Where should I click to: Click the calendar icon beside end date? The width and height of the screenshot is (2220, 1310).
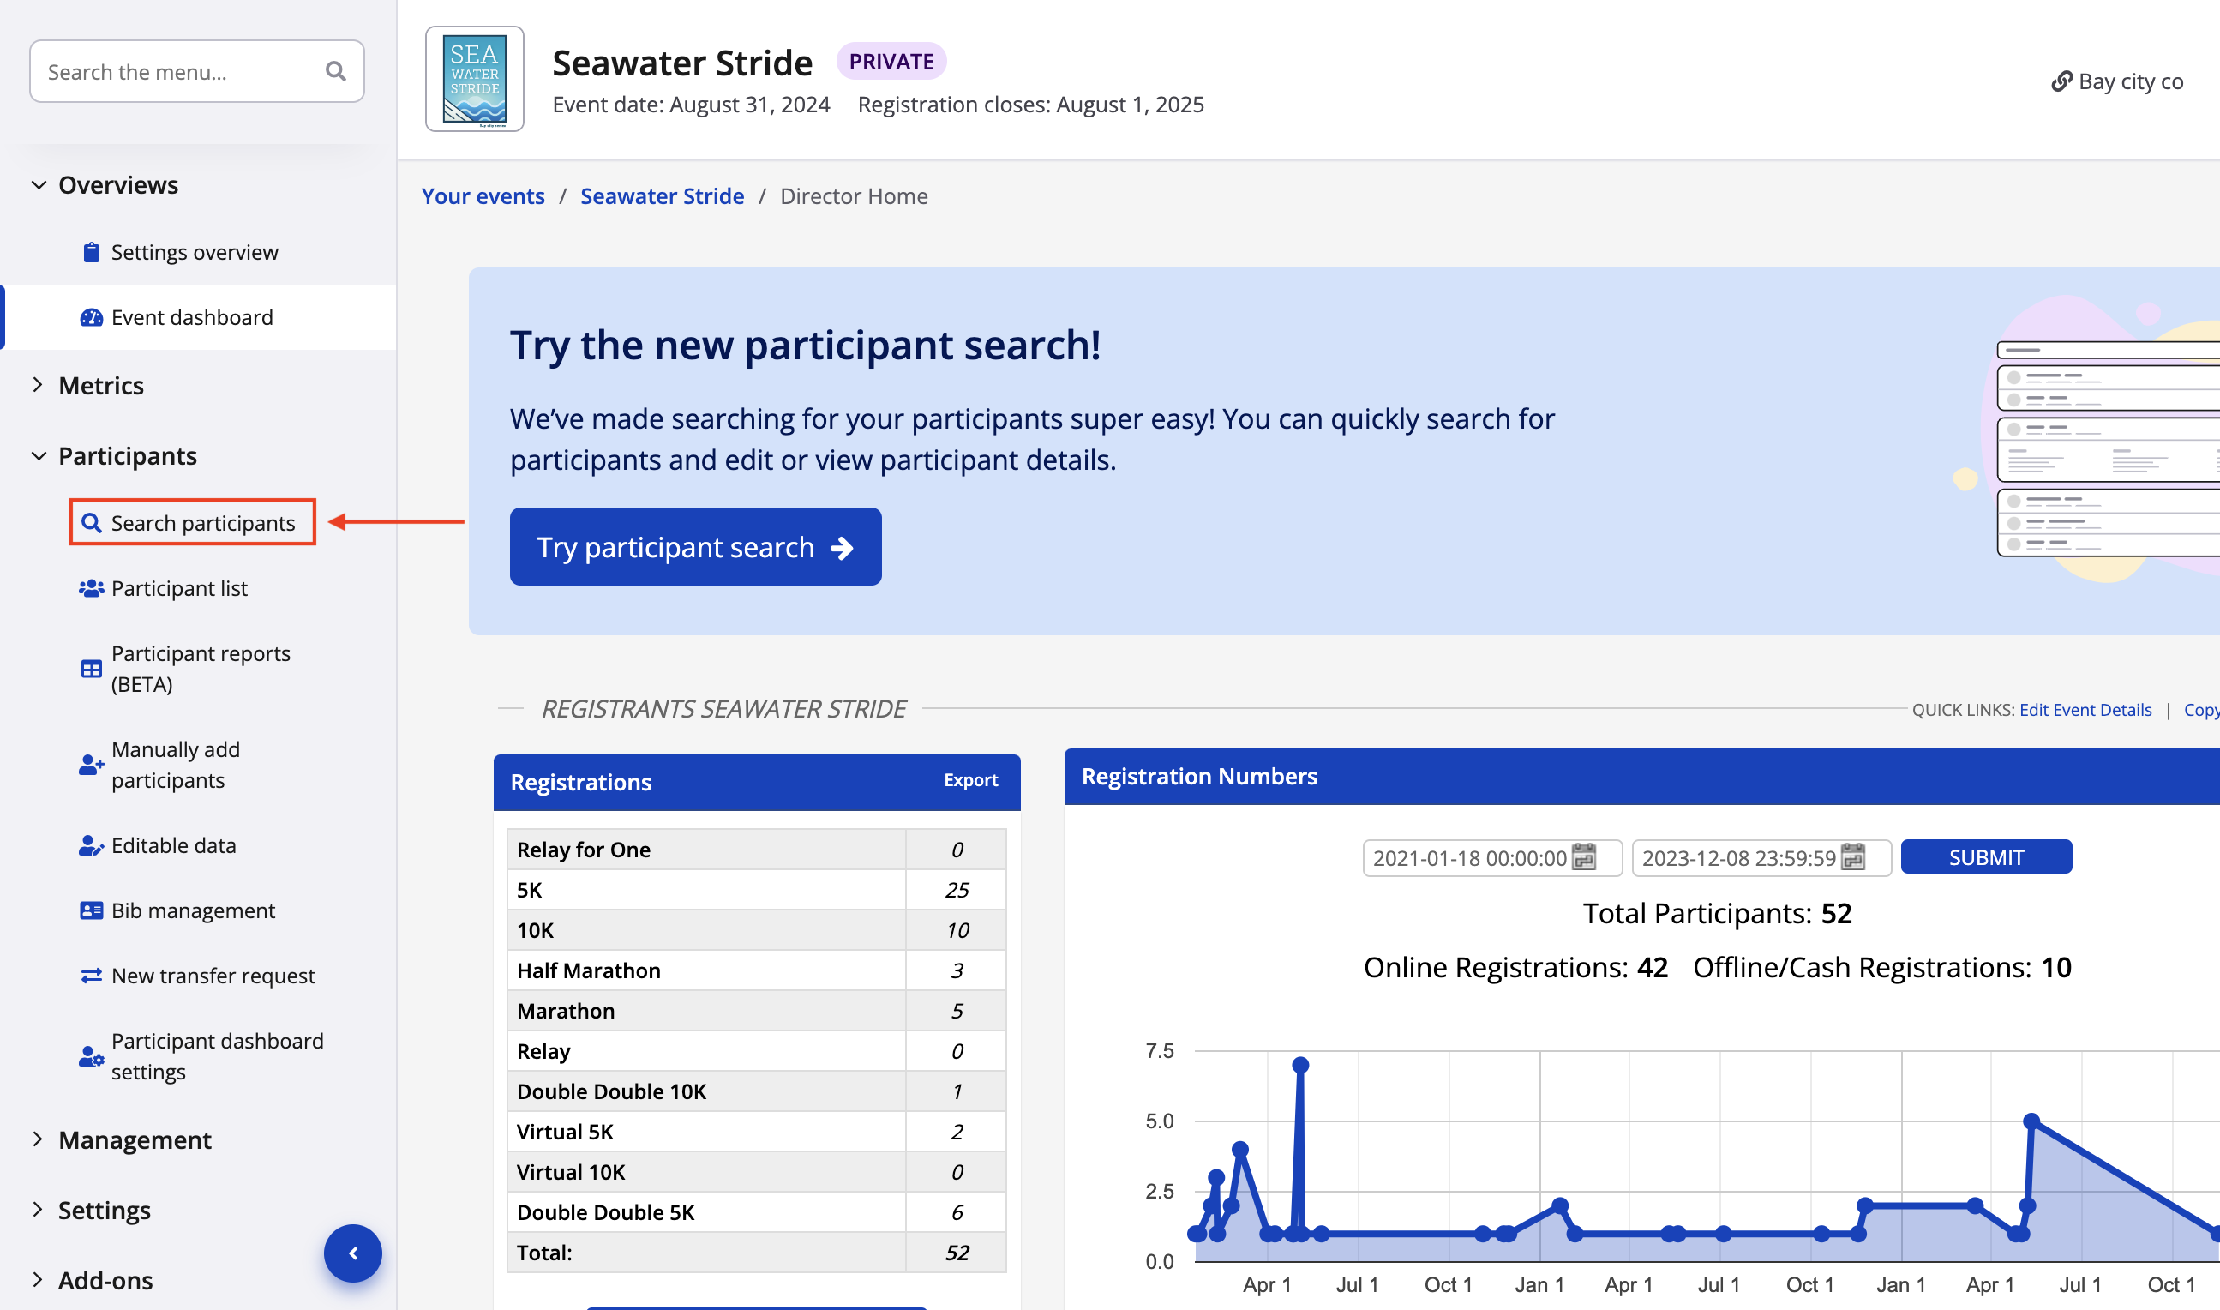(1853, 857)
